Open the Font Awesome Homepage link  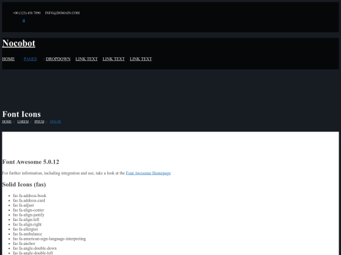[148, 173]
